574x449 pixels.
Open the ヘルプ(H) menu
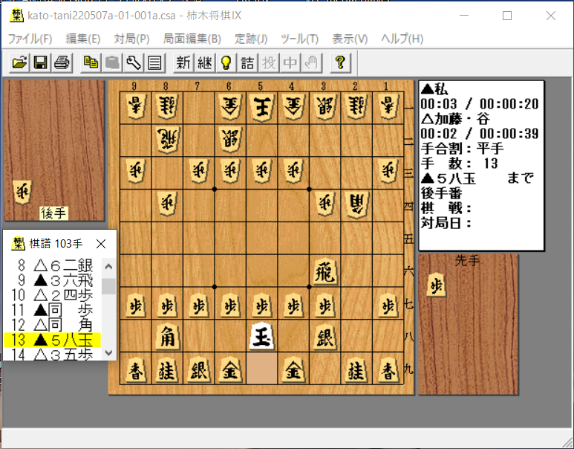tap(402, 39)
